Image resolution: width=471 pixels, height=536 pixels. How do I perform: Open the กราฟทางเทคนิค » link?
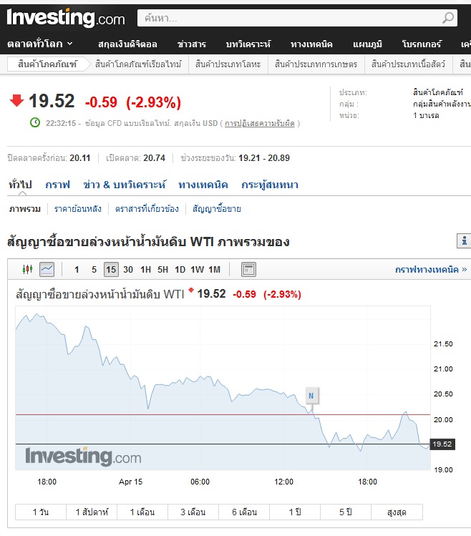[431, 270]
